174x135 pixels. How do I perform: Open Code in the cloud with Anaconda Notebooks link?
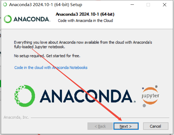[x=51, y=67]
